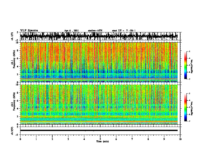Screen dimensions: 203x156
Task: Click the ch.2 spectrogram color scale bar
Action: pyautogui.click(x=186, y=107)
